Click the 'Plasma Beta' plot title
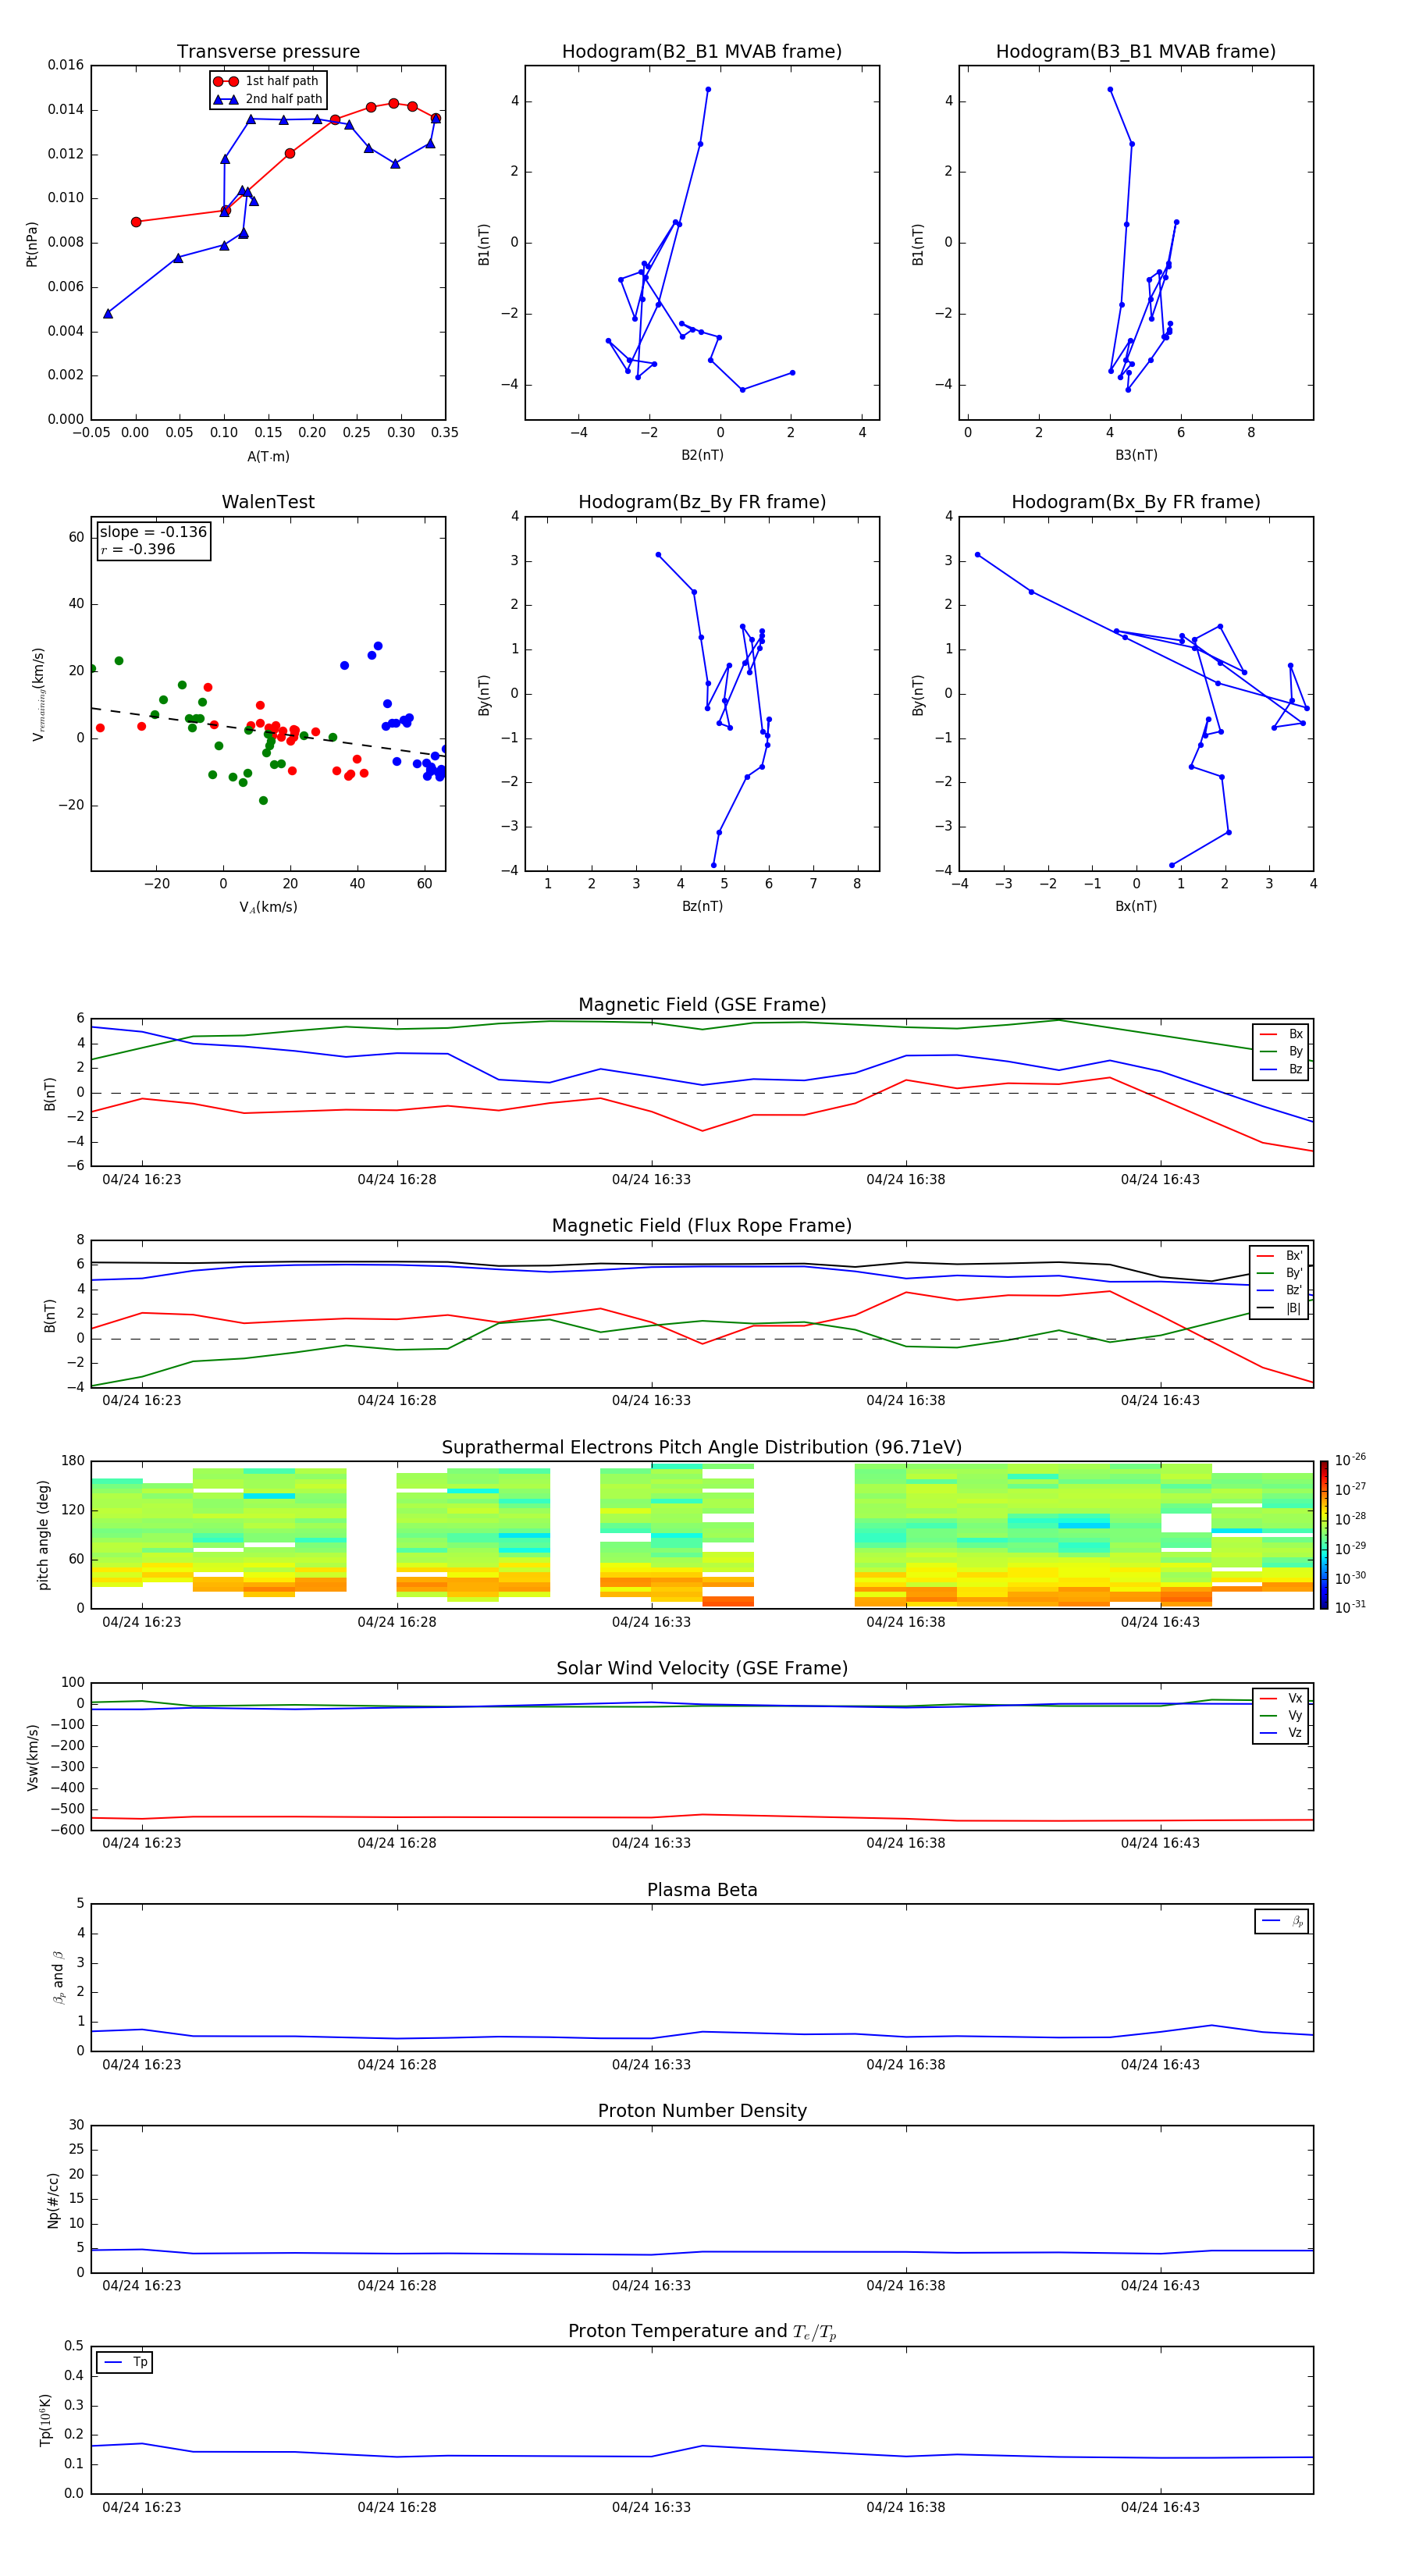Viewport: 1405px width, 2576px height. 702,1890
